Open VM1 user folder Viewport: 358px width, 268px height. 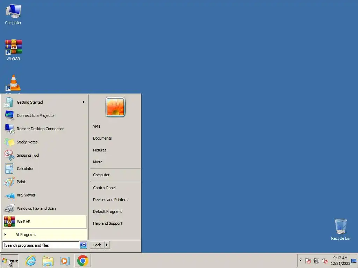(x=96, y=126)
